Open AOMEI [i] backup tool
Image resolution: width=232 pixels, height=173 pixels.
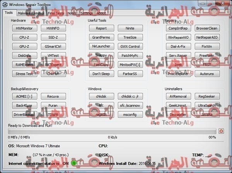(25, 96)
